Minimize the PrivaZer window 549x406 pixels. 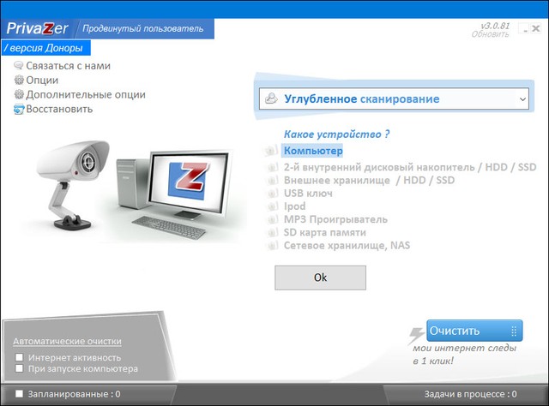click(524, 29)
